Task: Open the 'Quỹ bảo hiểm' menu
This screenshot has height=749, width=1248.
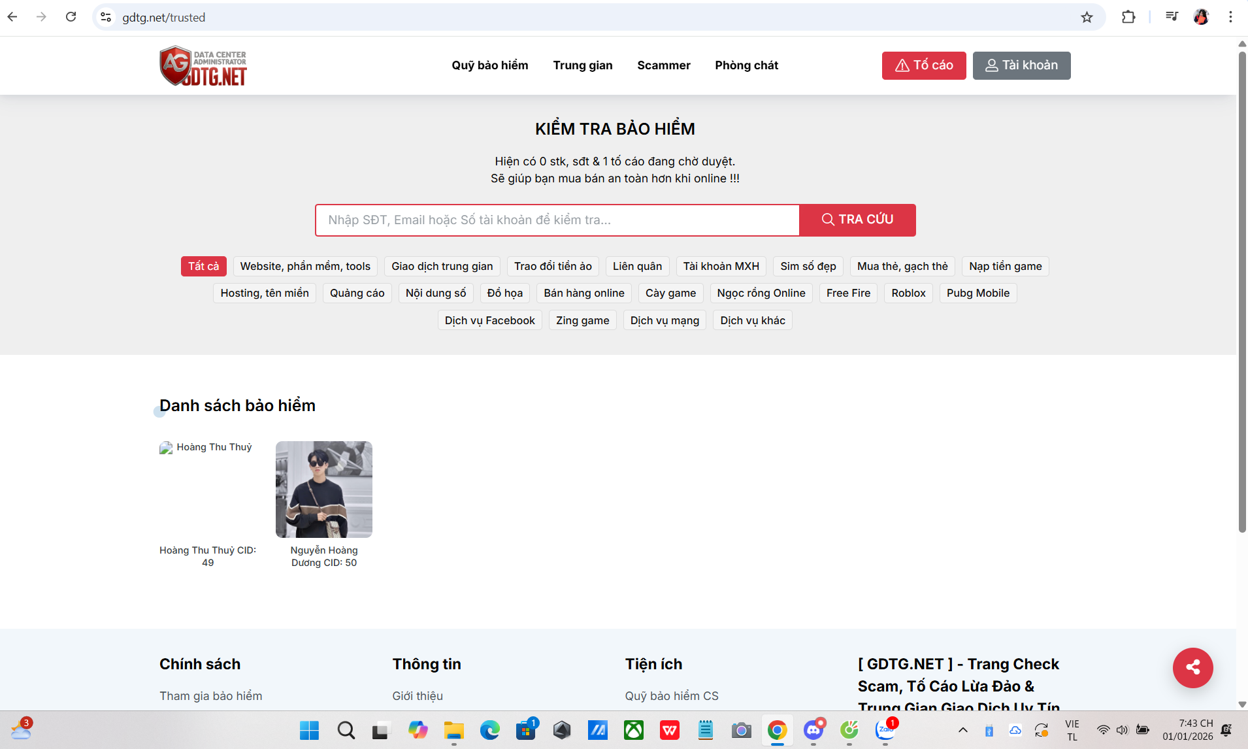Action: (489, 65)
